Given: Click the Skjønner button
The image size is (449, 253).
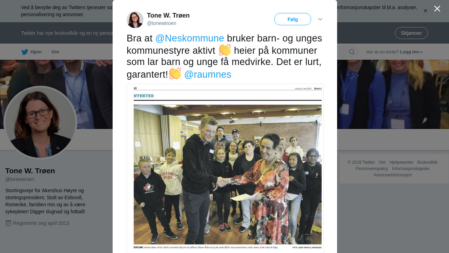Looking at the screenshot, I should click(x=411, y=33).
